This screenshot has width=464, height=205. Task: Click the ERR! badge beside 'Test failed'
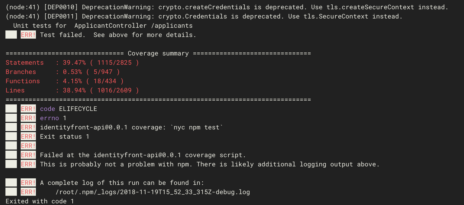coord(28,35)
